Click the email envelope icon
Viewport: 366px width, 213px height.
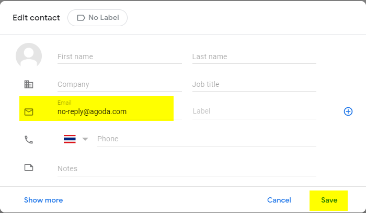(x=29, y=112)
